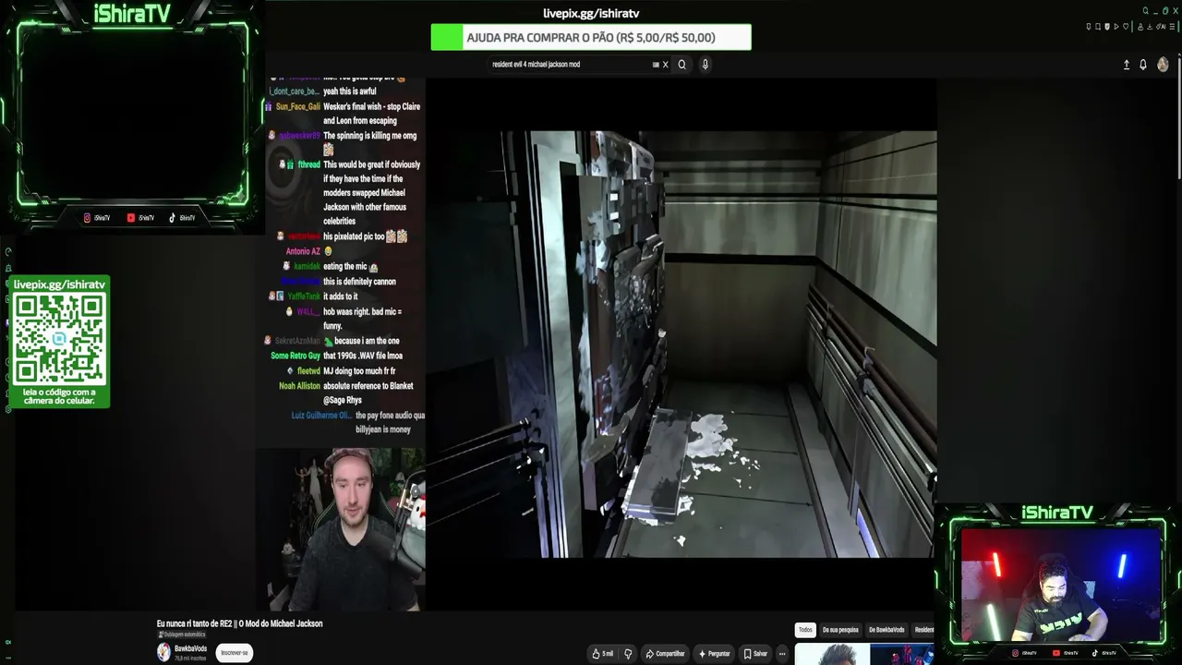Open the YouTube notifications bell

(1143, 65)
